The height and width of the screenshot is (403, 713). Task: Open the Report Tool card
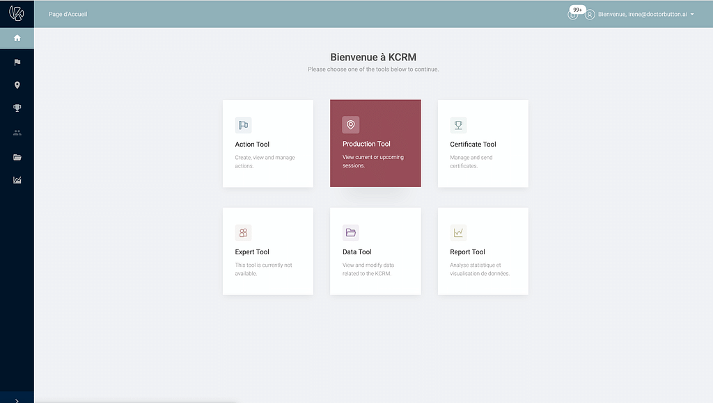click(x=483, y=252)
